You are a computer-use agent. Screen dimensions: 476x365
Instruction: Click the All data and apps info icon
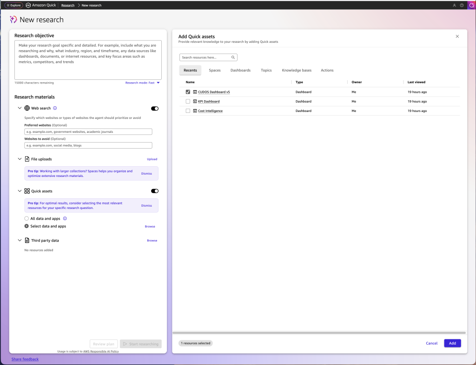click(x=65, y=219)
